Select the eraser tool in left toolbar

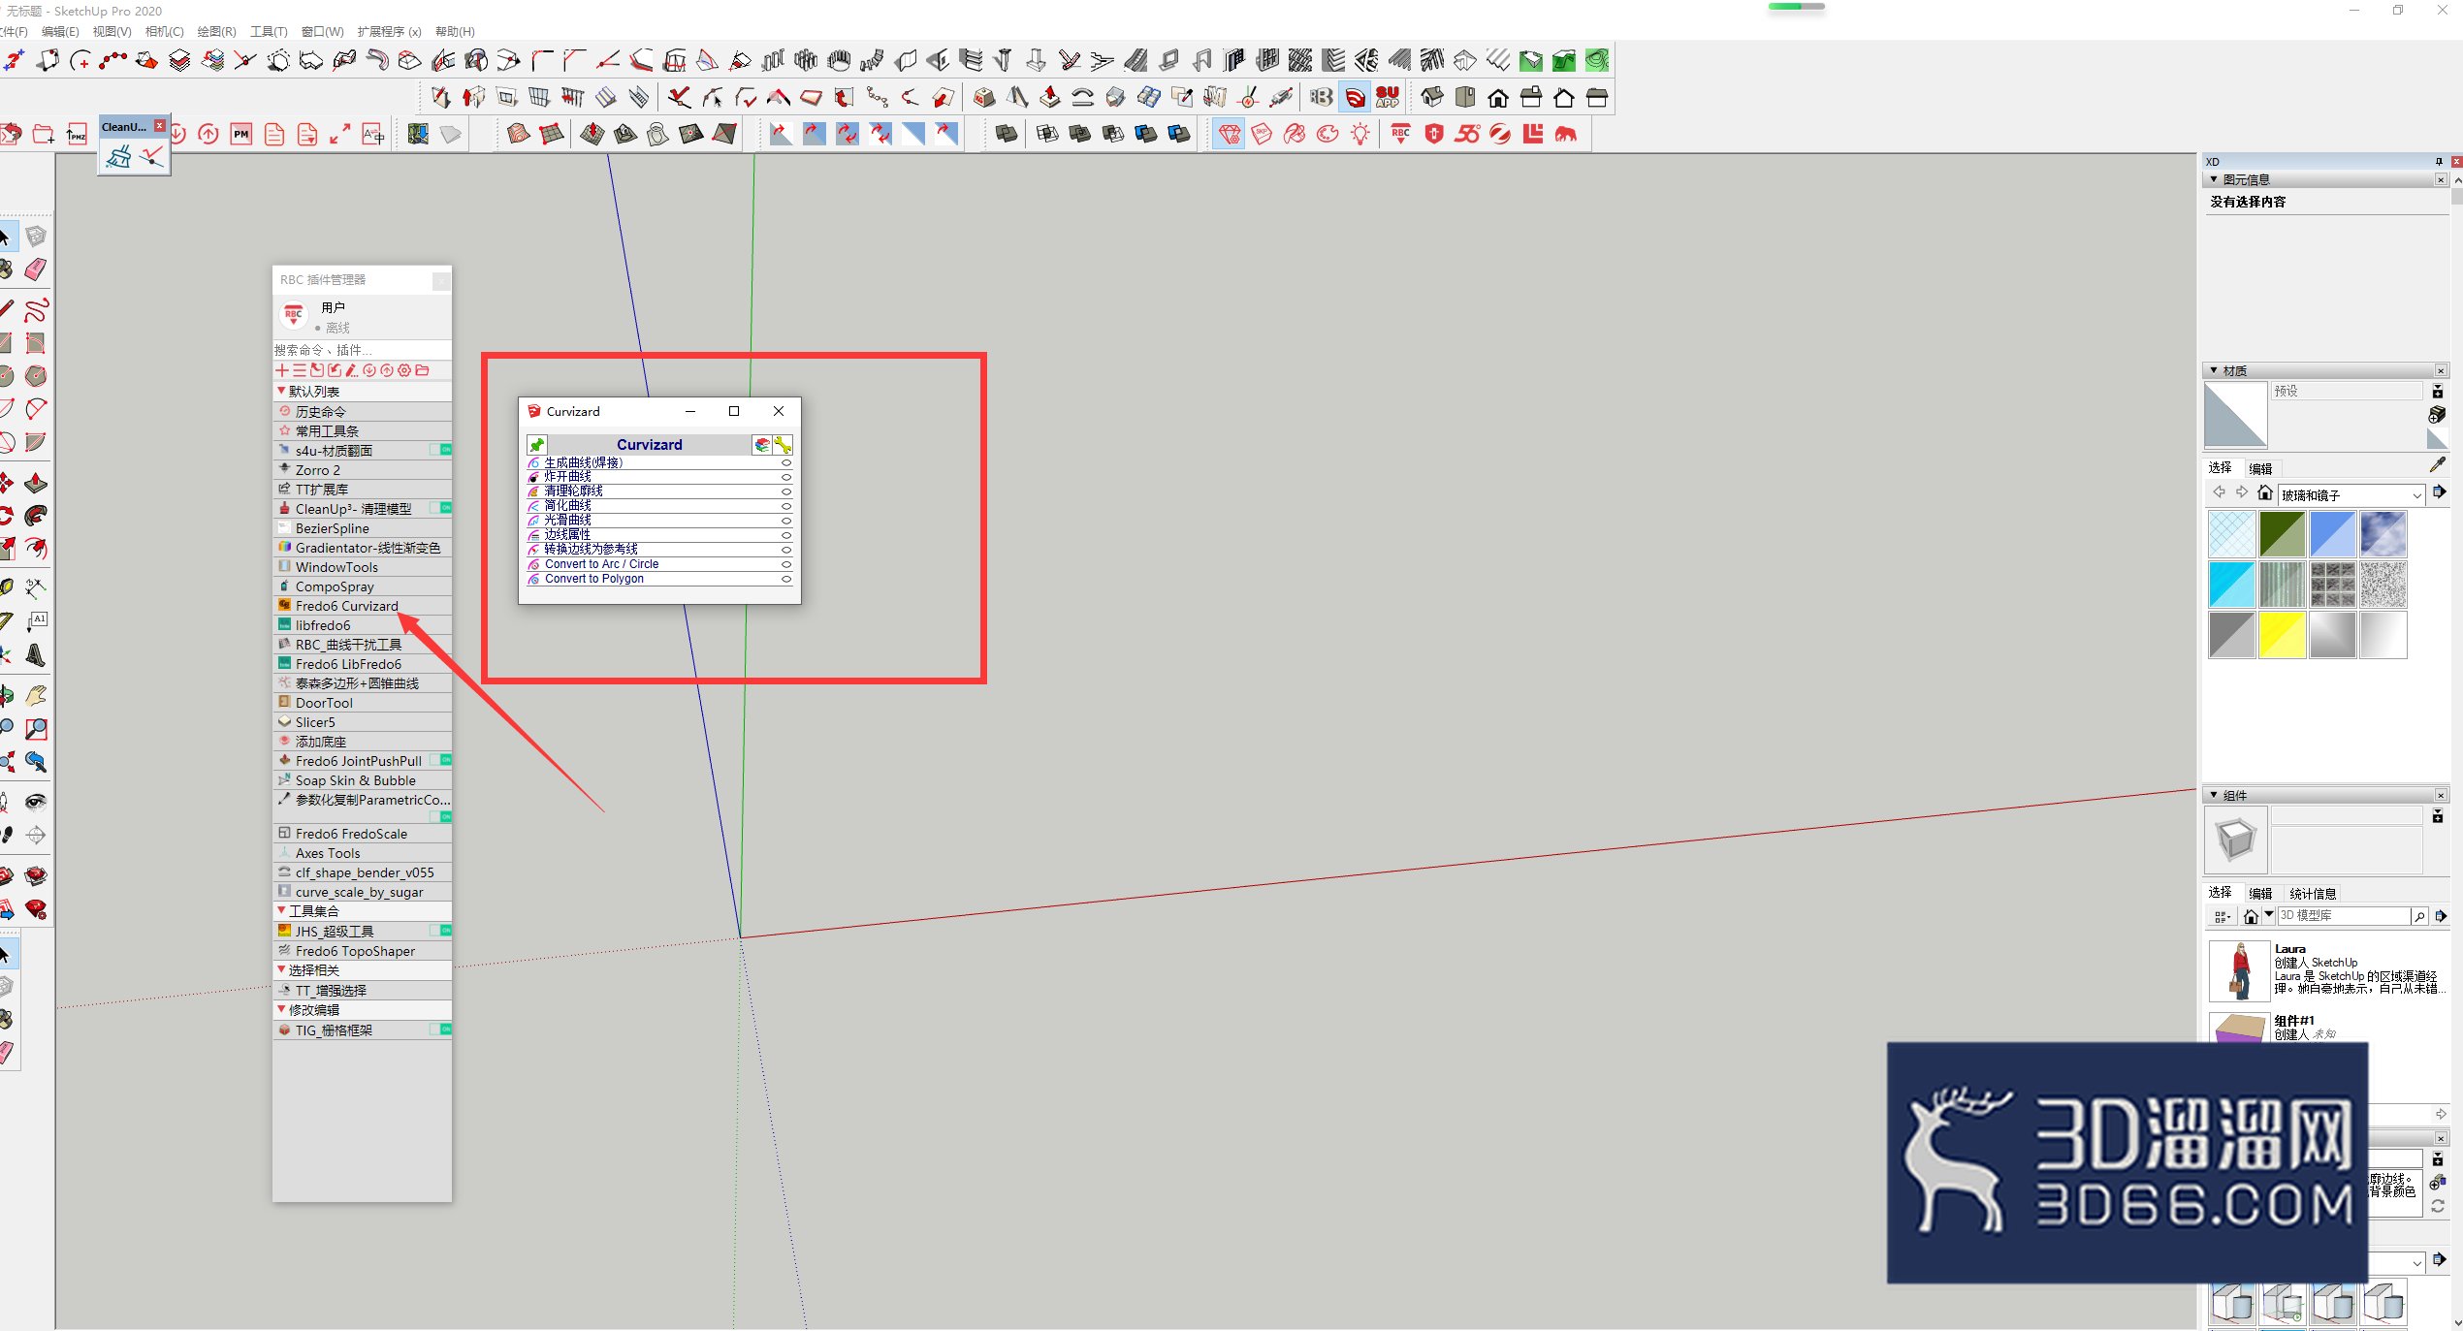(36, 269)
